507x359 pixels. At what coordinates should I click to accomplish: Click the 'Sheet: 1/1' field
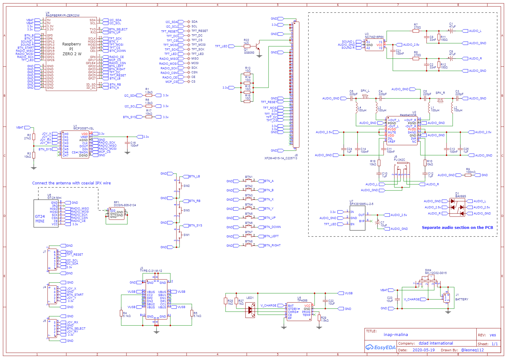[x=487, y=344]
